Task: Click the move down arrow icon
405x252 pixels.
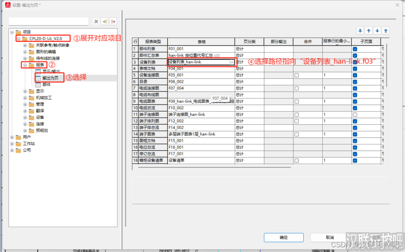Action: (x=377, y=31)
